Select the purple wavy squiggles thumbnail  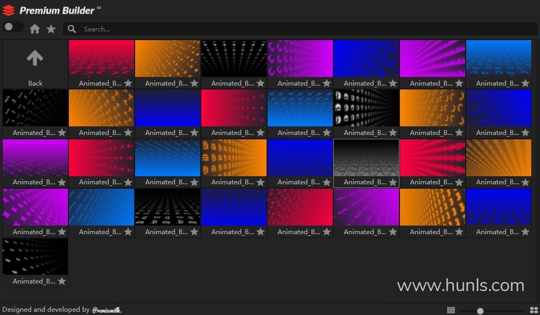coord(366,207)
